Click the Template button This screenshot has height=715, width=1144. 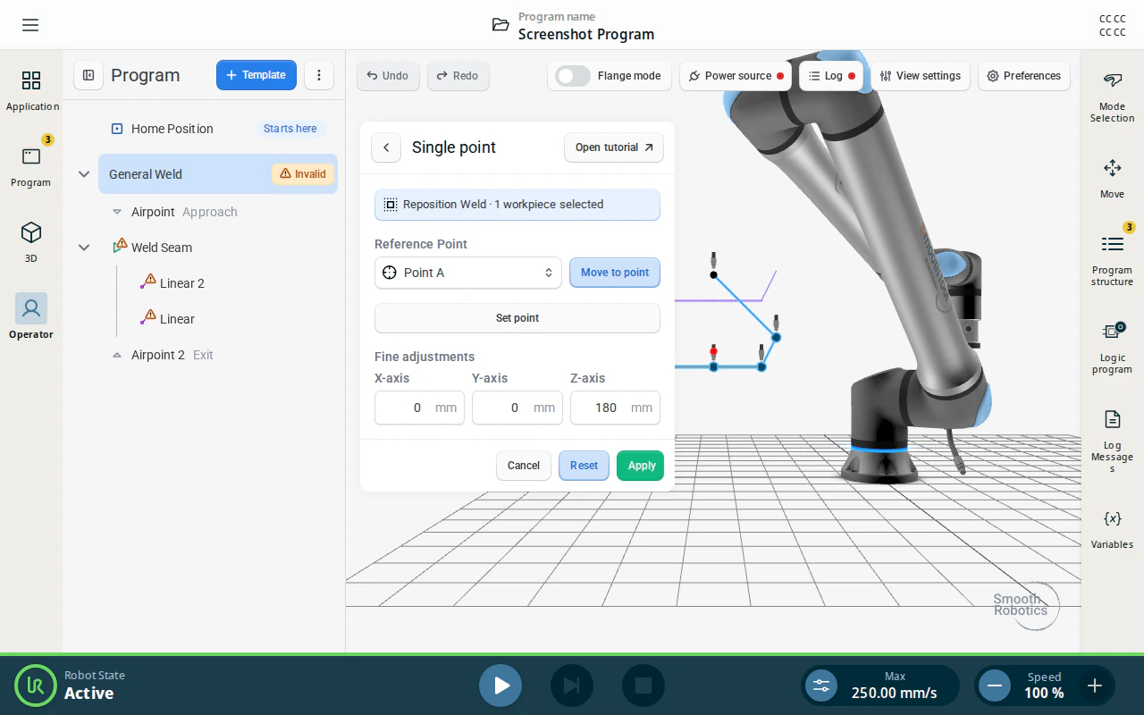point(257,75)
